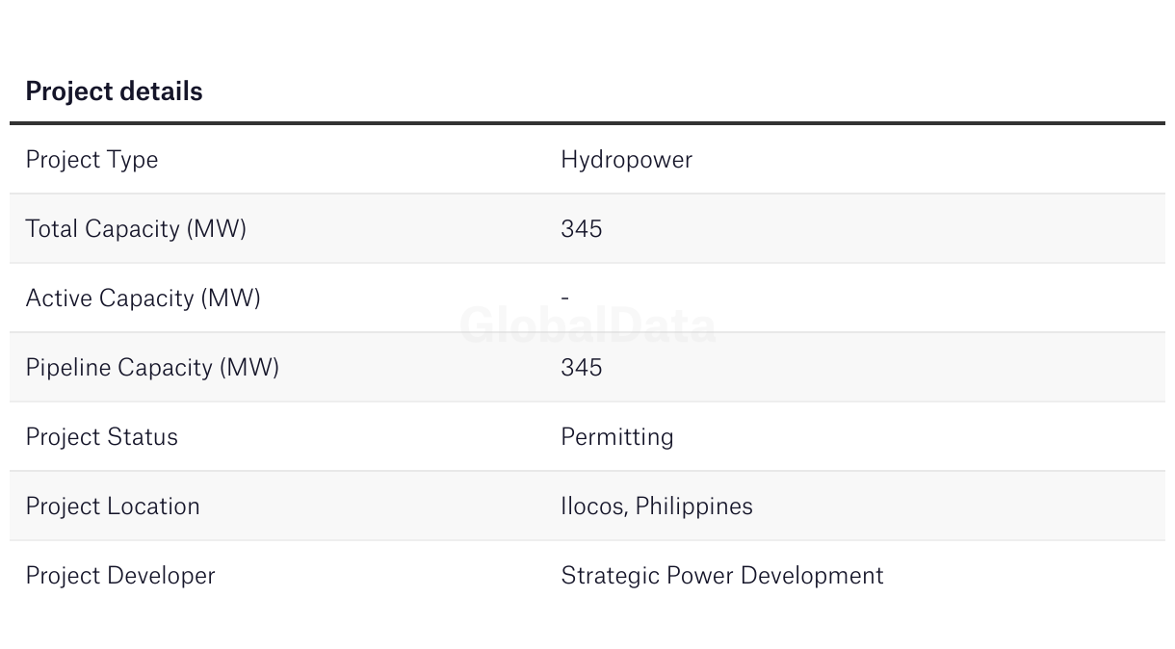The image size is (1175, 649).
Task: Click the 345 value for Total Capacity
Action: (x=581, y=229)
